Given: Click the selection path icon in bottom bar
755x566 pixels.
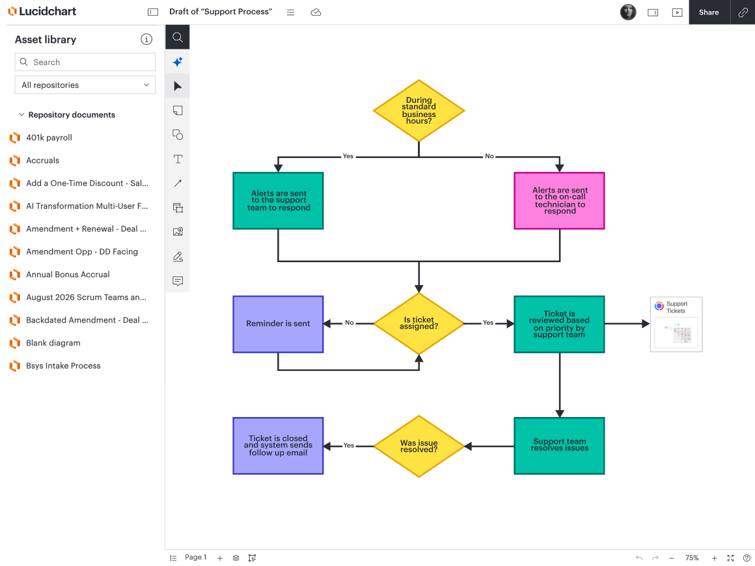Looking at the screenshot, I should point(252,558).
